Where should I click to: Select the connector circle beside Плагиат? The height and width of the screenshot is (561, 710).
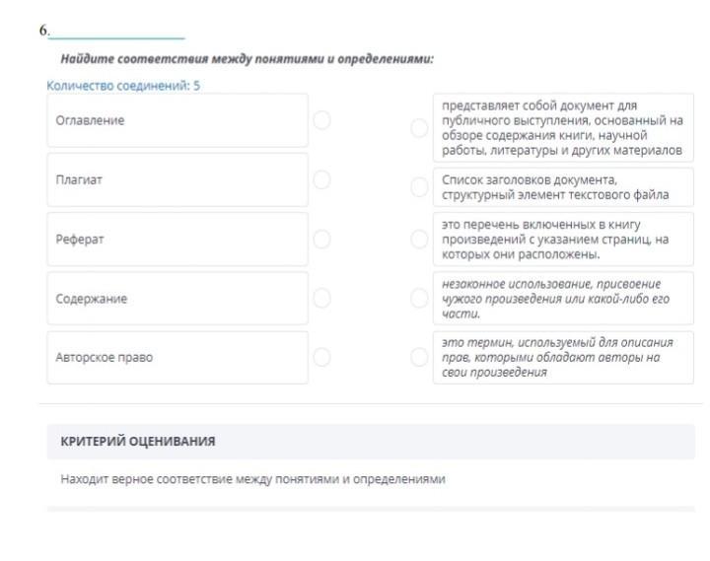pyautogui.click(x=321, y=179)
